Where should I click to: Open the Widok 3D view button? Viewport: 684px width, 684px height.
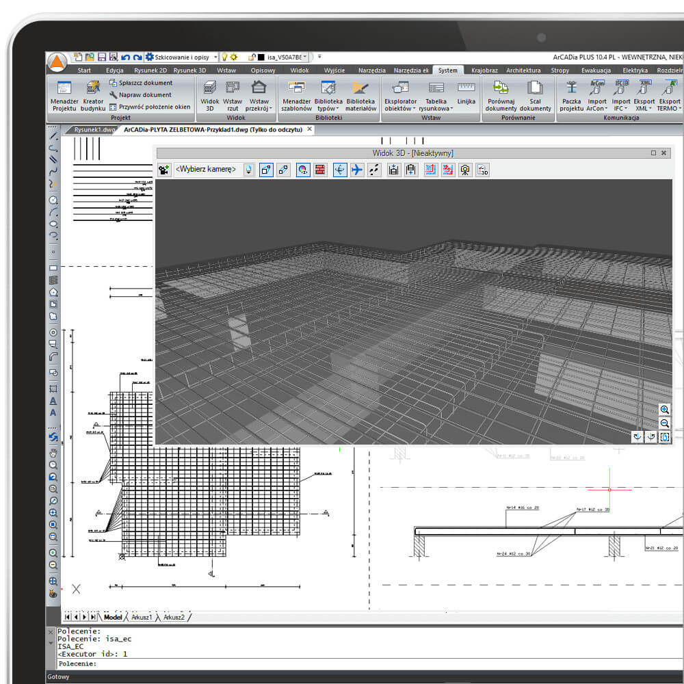210,96
